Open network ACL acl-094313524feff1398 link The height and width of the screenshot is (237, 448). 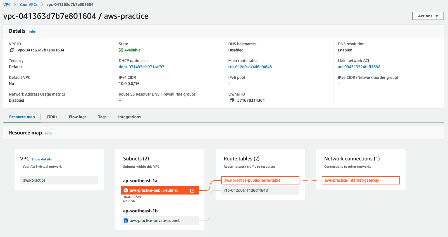tap(359, 67)
